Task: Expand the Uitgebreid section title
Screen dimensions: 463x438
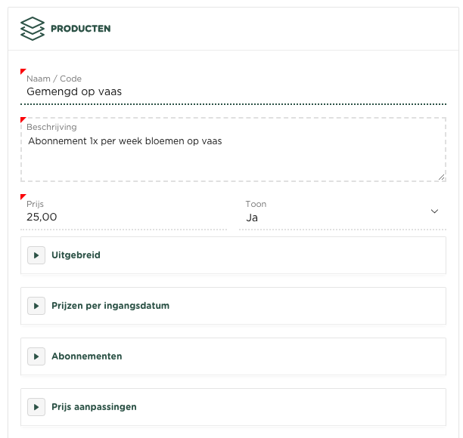Action: tap(76, 255)
